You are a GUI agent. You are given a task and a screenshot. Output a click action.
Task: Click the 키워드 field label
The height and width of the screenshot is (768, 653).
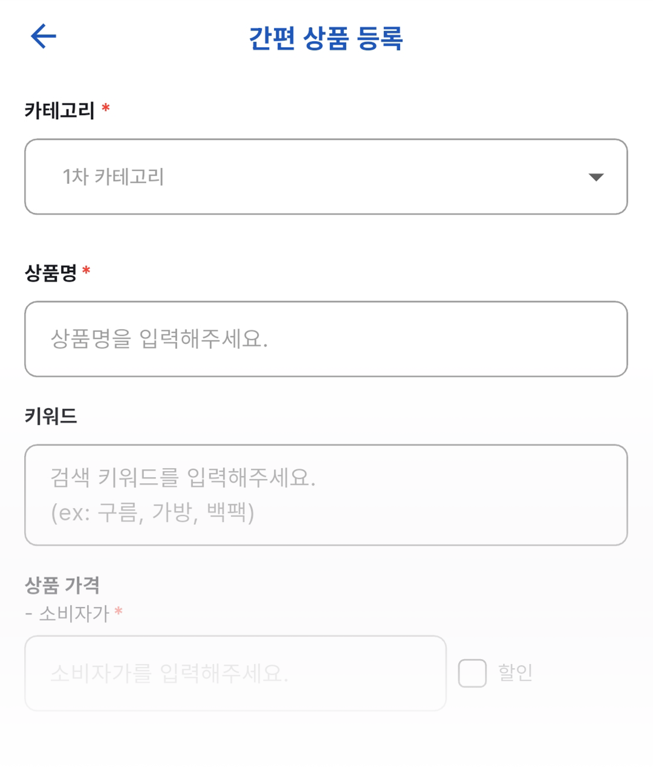tap(51, 416)
